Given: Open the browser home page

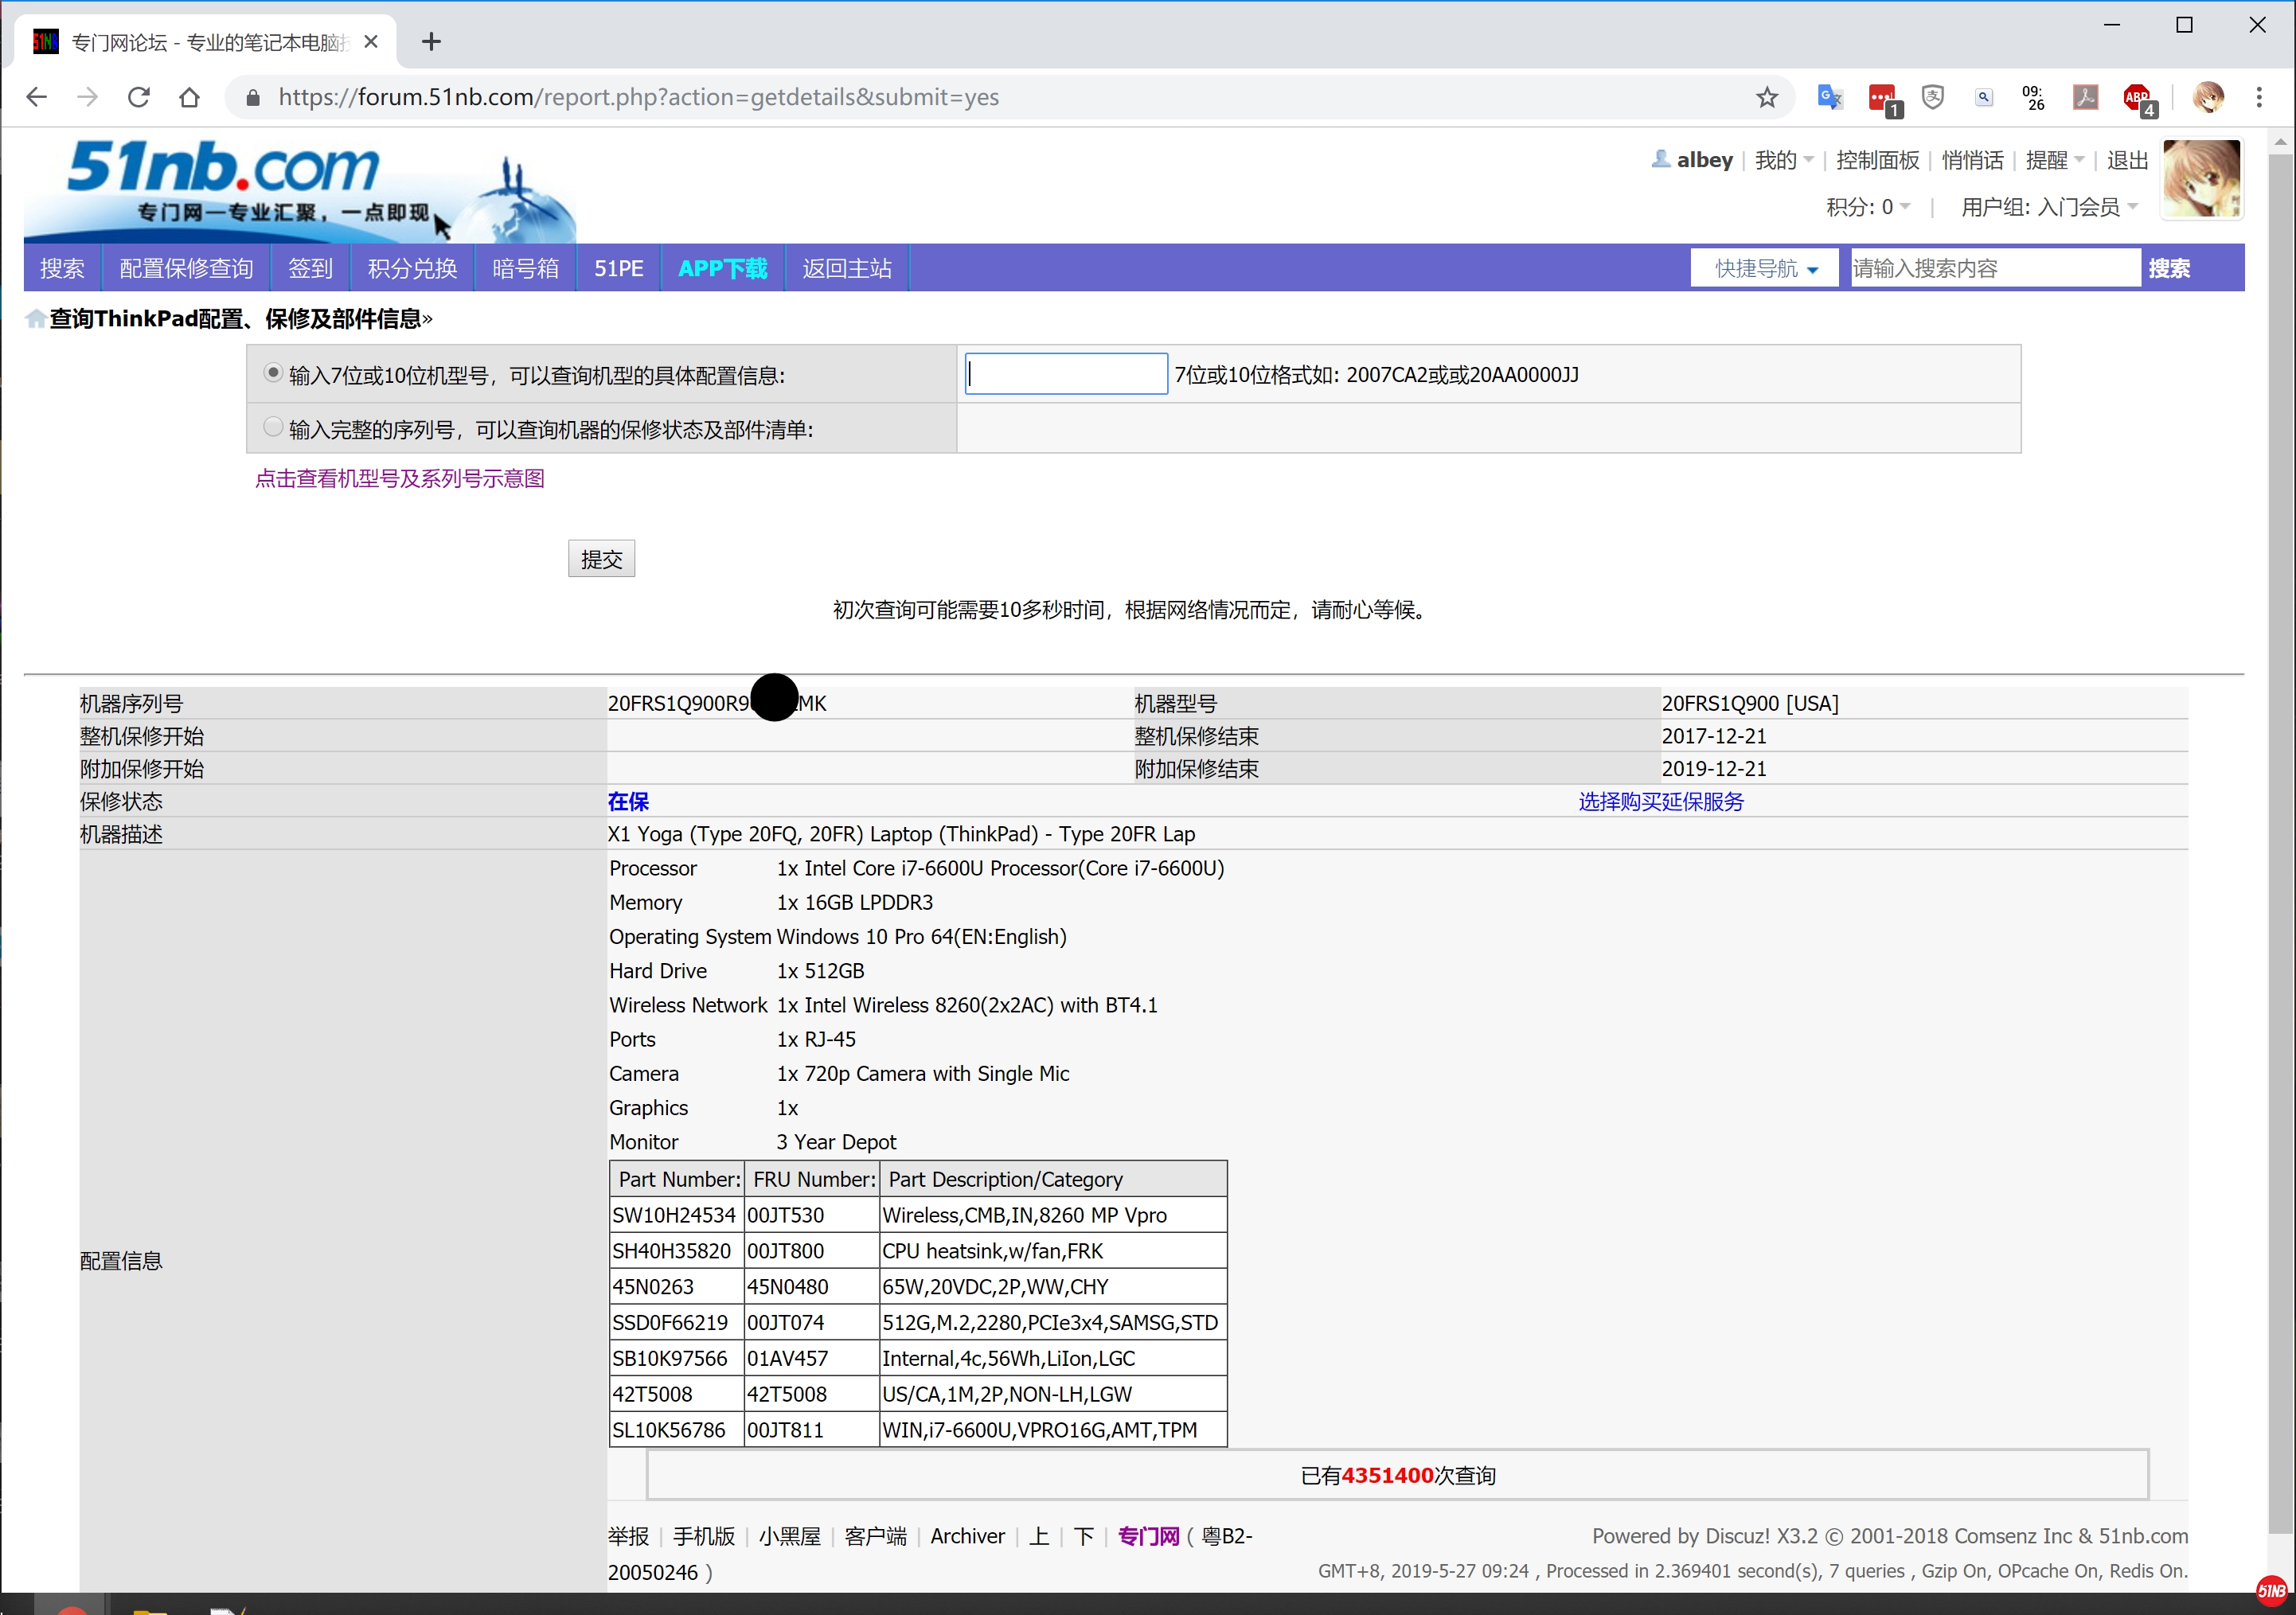Looking at the screenshot, I should click(x=189, y=97).
